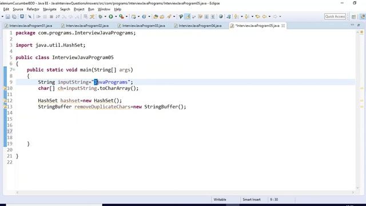Viewport: 366px width, 206px height.
Task: Open the Navigate menu
Action: [50, 9]
